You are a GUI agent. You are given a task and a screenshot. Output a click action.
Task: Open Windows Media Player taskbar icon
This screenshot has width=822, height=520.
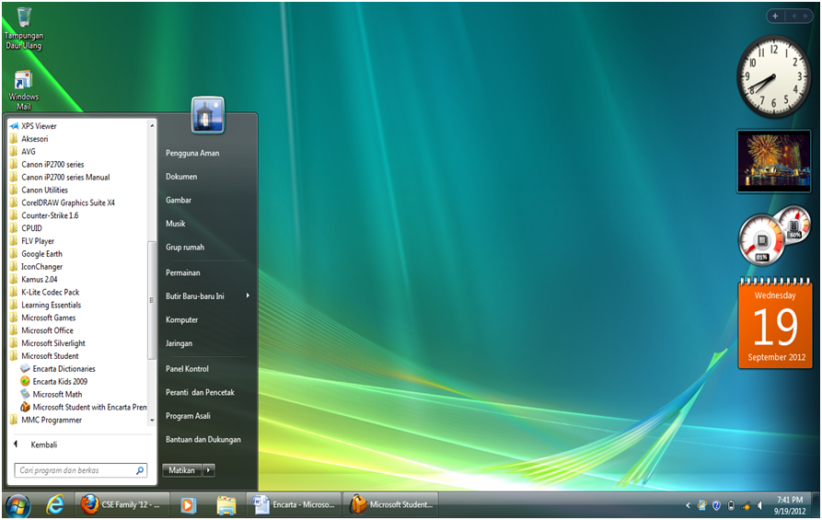coord(188,504)
